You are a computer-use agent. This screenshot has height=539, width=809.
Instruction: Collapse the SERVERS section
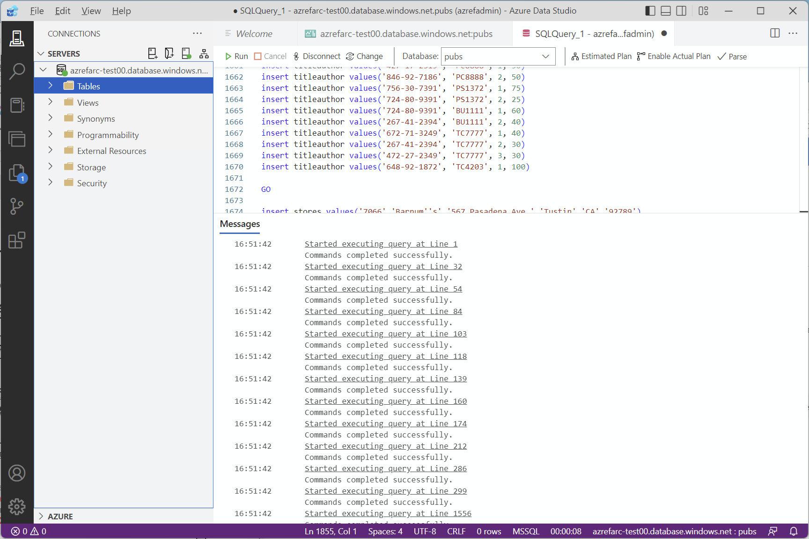(41, 54)
